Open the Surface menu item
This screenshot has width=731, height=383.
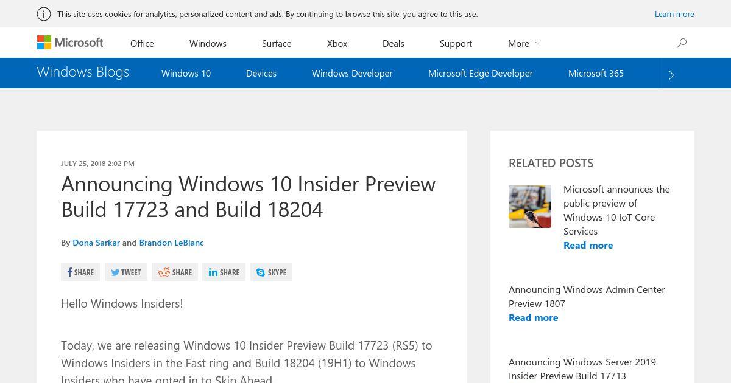277,43
